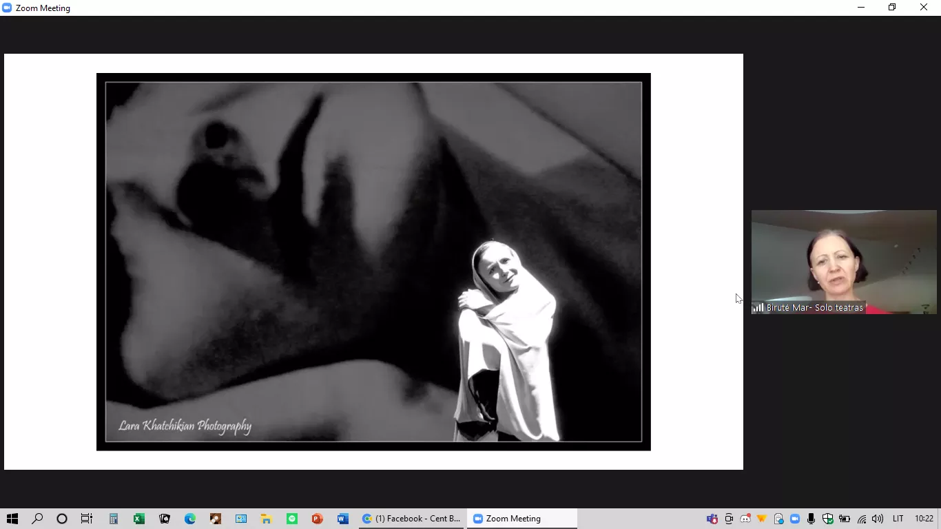Select Birutė Mar video thumbnail
The image size is (941, 529).
click(844, 262)
